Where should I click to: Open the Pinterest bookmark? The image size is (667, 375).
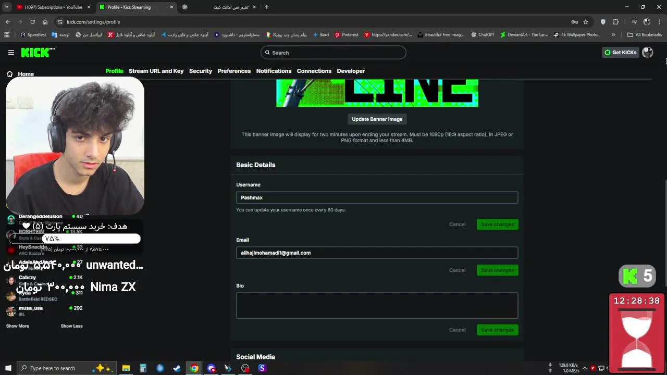pyautogui.click(x=347, y=35)
